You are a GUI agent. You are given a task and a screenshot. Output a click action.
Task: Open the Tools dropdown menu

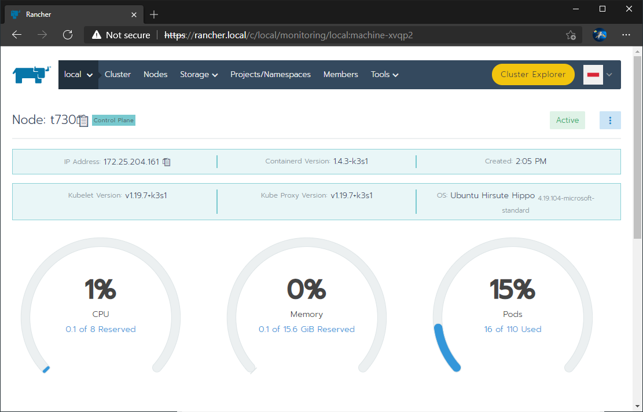384,74
